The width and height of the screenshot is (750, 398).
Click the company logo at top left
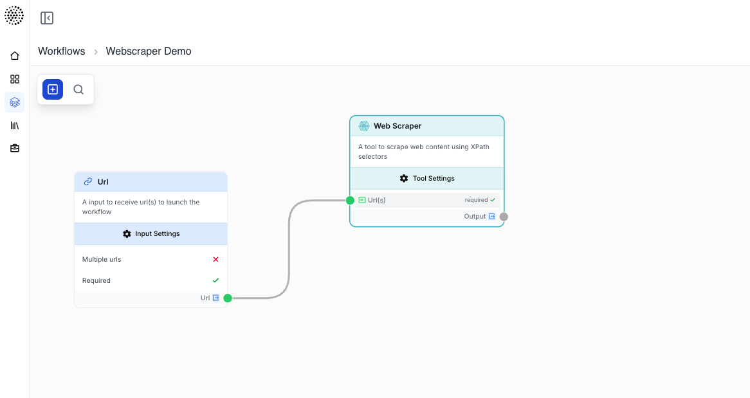14,15
